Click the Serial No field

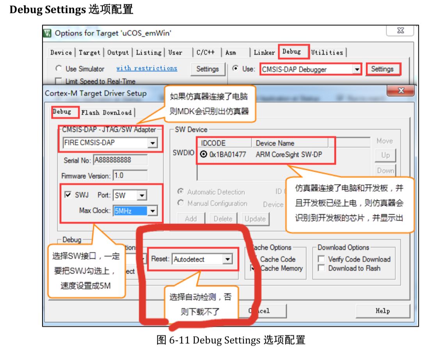[x=120, y=160]
